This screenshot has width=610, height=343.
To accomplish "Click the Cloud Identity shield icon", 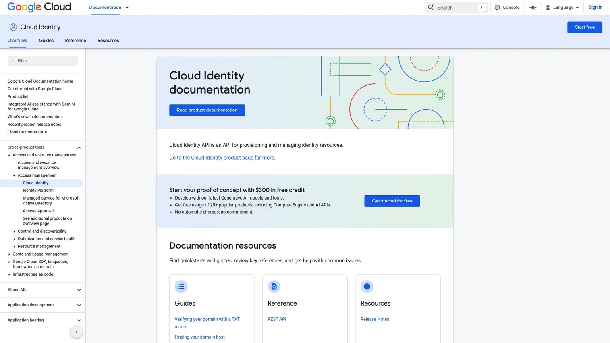I will (x=13, y=27).
